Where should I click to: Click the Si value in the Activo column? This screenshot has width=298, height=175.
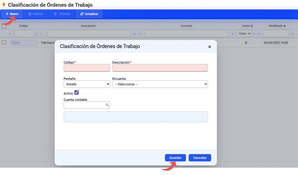(x=246, y=43)
